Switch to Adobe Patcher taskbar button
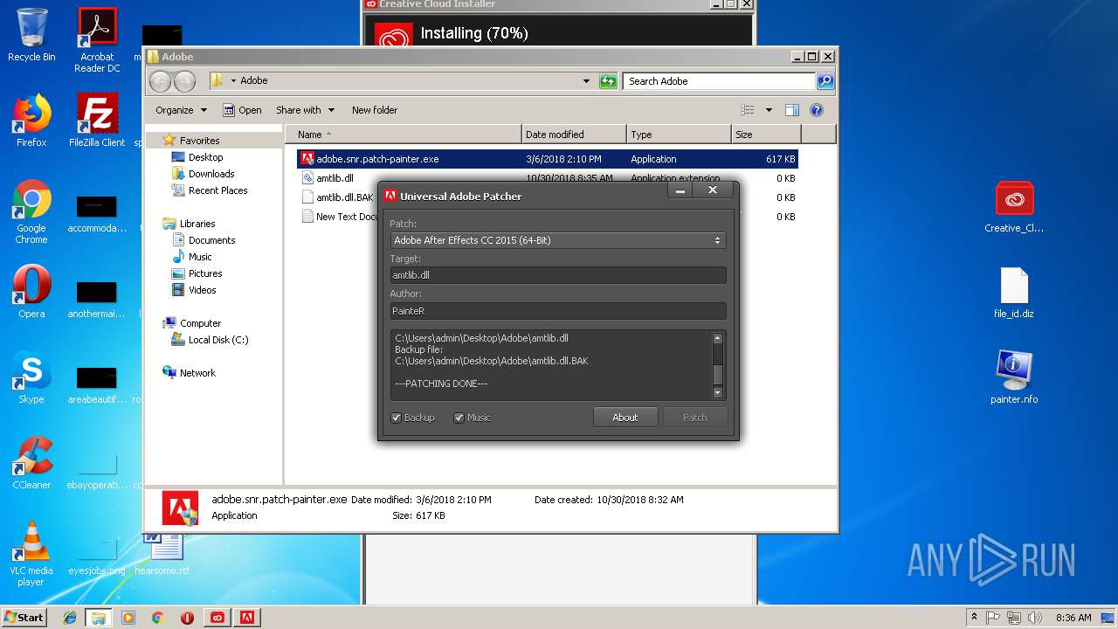1118x629 pixels. pos(247,618)
